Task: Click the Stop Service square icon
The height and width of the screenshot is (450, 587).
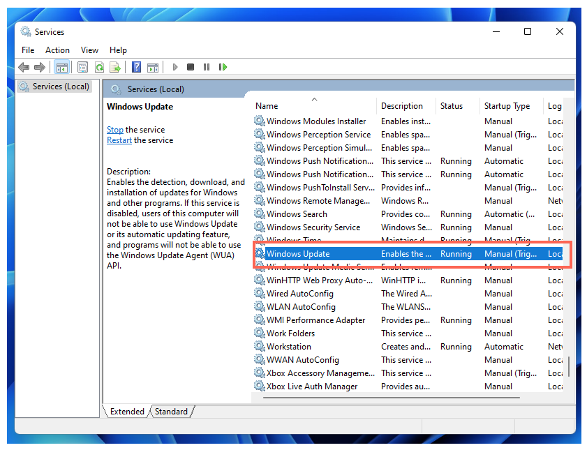Action: (x=191, y=68)
